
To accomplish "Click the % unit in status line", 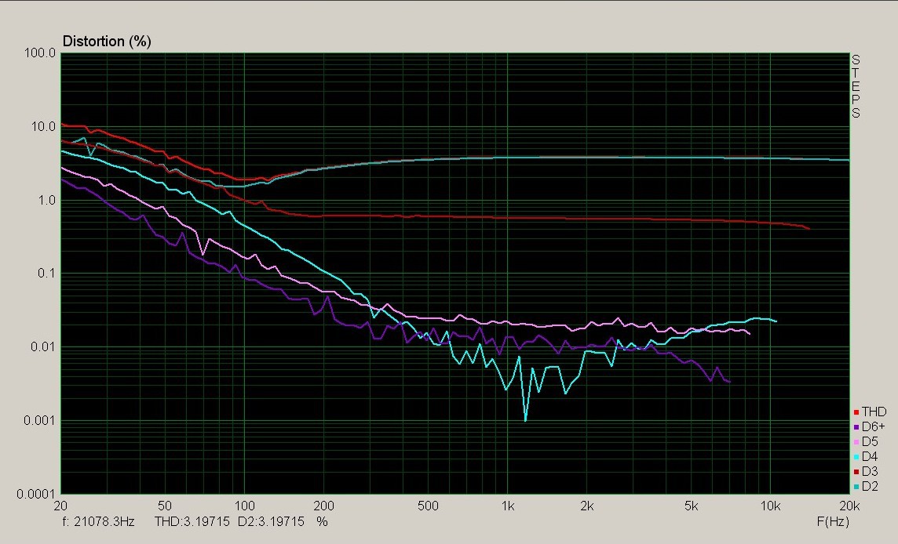I will (321, 520).
